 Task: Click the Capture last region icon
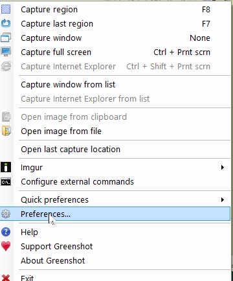point(6,23)
